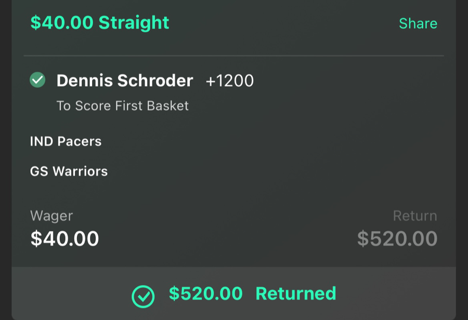Click the $40.00 Straight bet header

pyautogui.click(x=99, y=23)
